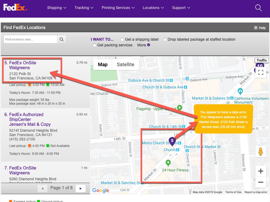Toggle fullscreen map view icon
The height and width of the screenshot is (202, 270).
pos(261,72)
